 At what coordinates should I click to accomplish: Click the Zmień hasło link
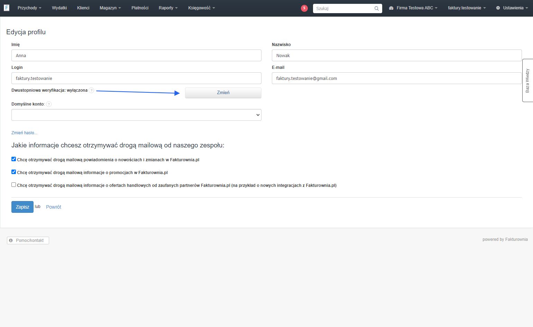[24, 133]
